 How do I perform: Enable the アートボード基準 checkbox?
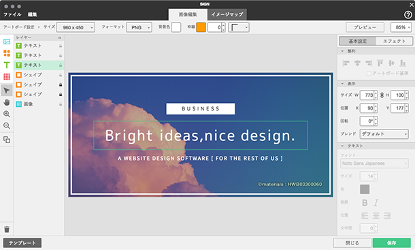pos(369,73)
